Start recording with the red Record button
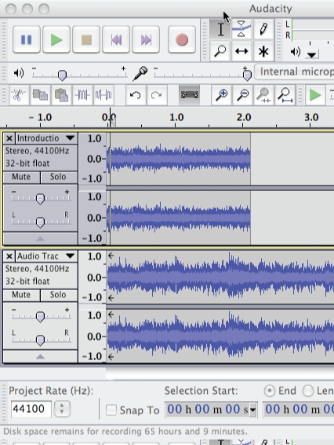The width and height of the screenshot is (334, 445). [x=182, y=39]
